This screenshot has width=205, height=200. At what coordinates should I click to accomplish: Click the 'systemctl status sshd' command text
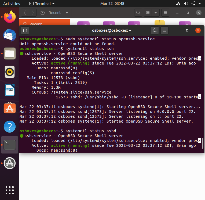tap(91, 131)
